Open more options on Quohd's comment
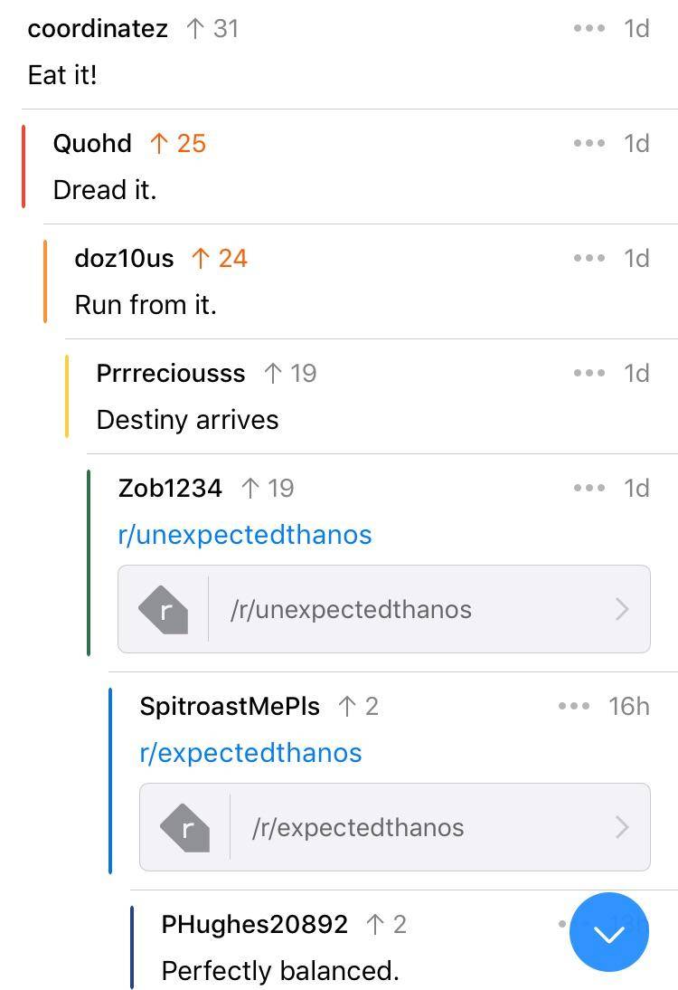 [589, 144]
